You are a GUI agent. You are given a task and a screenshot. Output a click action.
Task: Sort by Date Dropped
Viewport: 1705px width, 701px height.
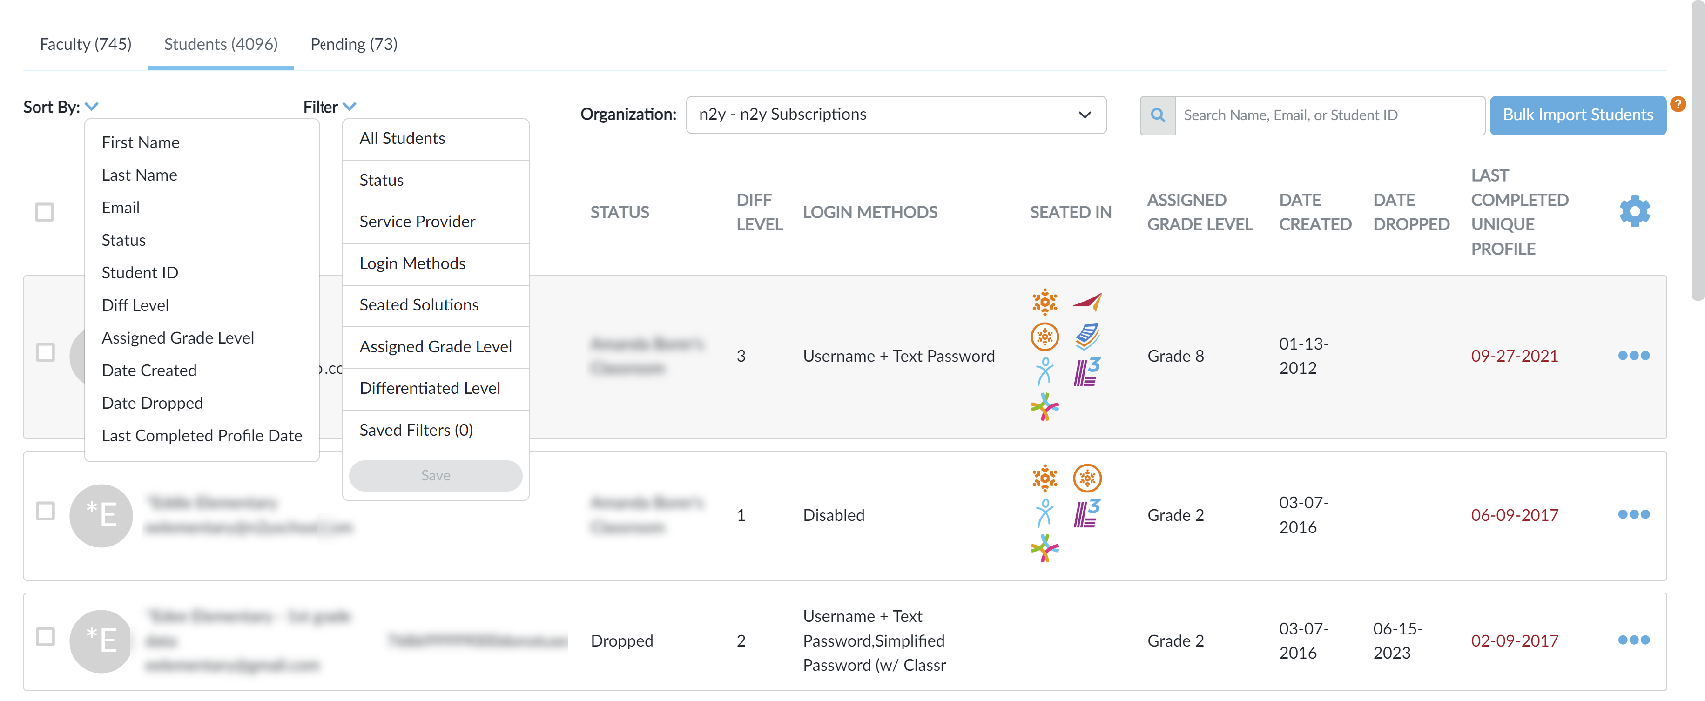click(152, 403)
